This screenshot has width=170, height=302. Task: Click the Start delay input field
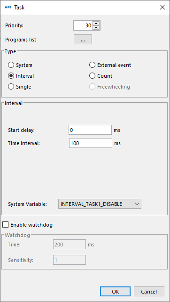[90, 130]
